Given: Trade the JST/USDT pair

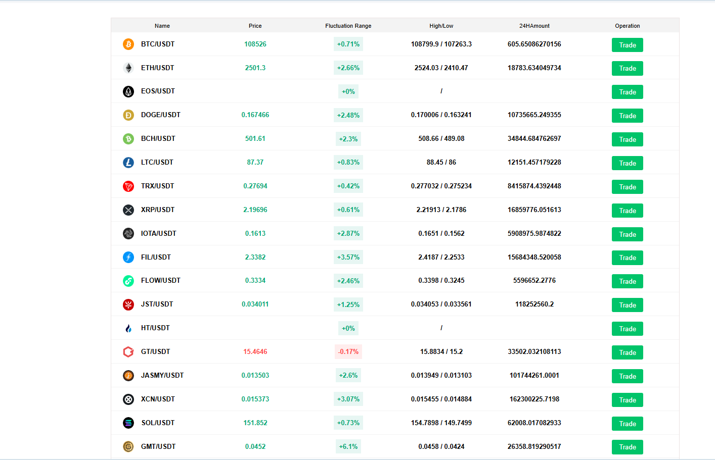Looking at the screenshot, I should pyautogui.click(x=628, y=305).
